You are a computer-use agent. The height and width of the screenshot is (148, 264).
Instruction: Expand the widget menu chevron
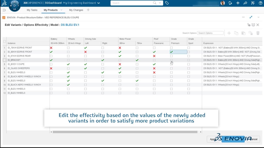coord(258,17)
